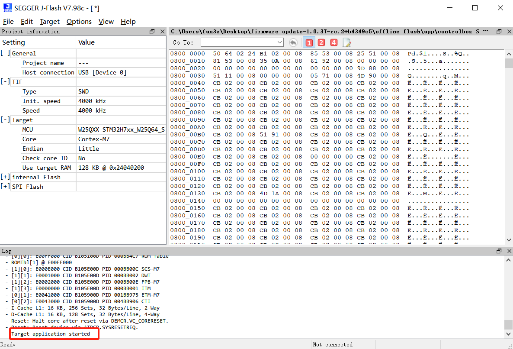Open the Go To address dropdown
Image resolution: width=513 pixels, height=349 pixels.
(x=279, y=42)
